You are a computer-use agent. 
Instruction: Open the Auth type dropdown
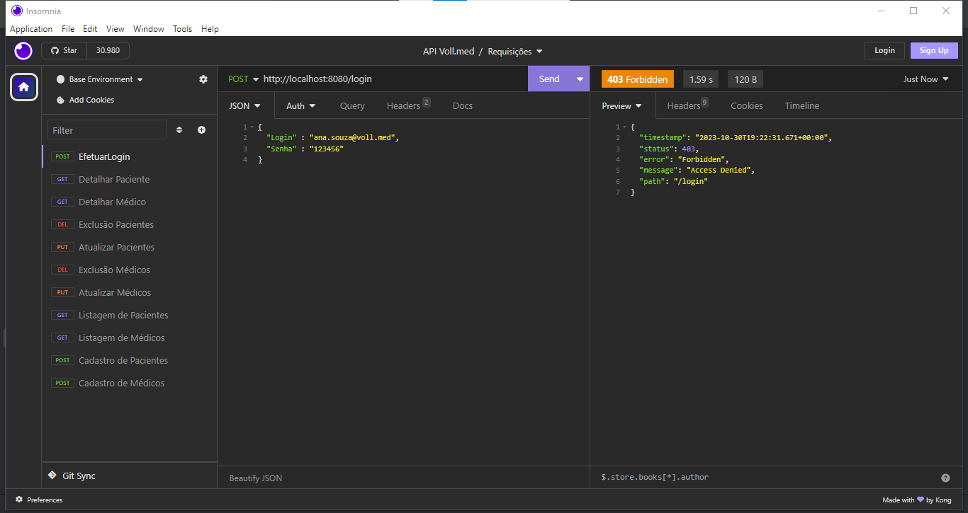pyautogui.click(x=301, y=105)
